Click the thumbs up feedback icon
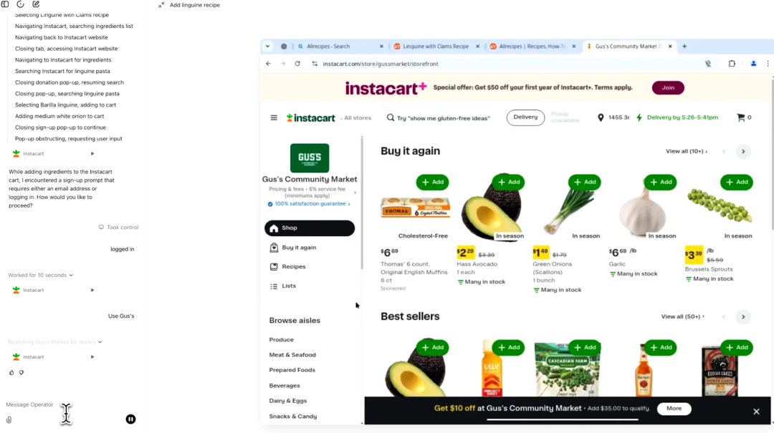This screenshot has width=774, height=433. point(11,373)
